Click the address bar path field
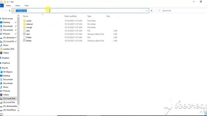Viewport: 207px width, 116px height. click(x=80, y=11)
